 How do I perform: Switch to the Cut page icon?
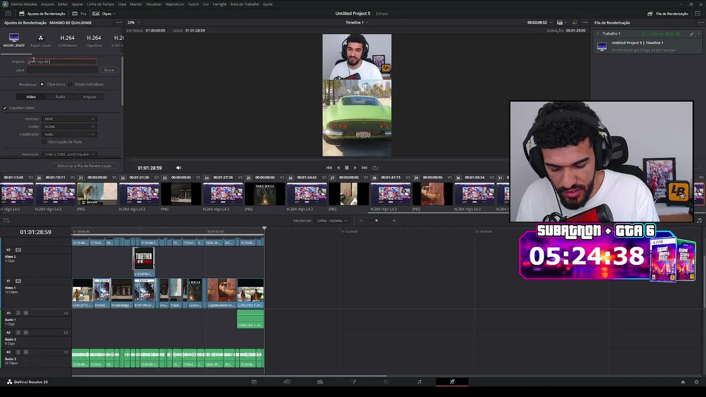coord(287,382)
